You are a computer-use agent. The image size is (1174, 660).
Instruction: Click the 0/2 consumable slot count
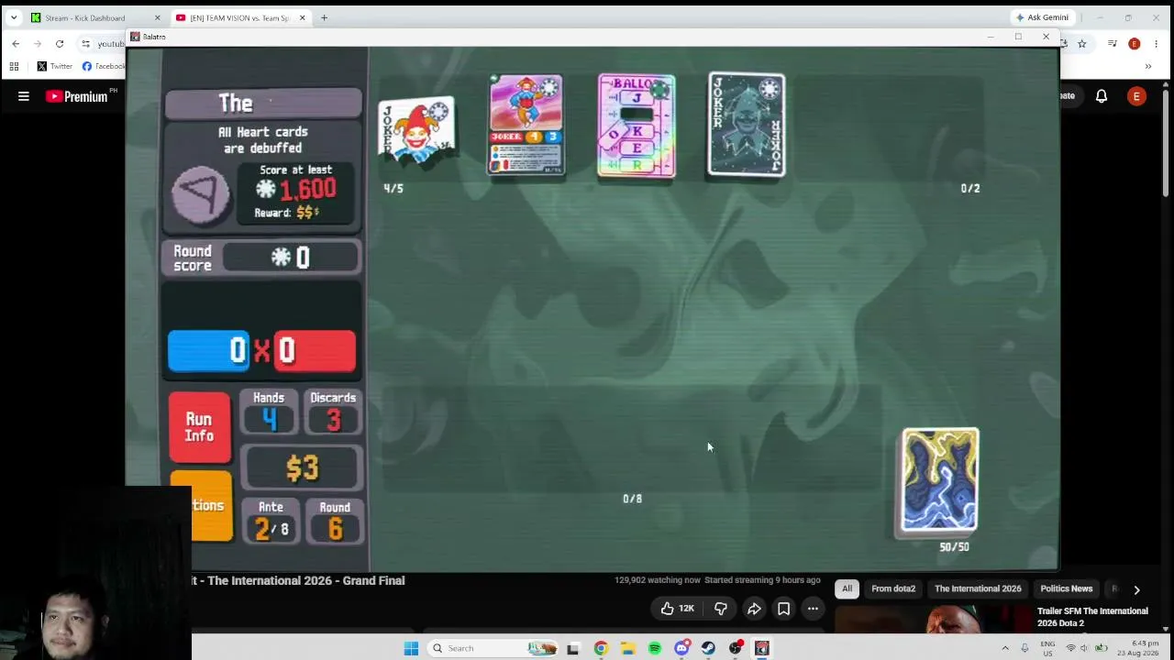(970, 188)
